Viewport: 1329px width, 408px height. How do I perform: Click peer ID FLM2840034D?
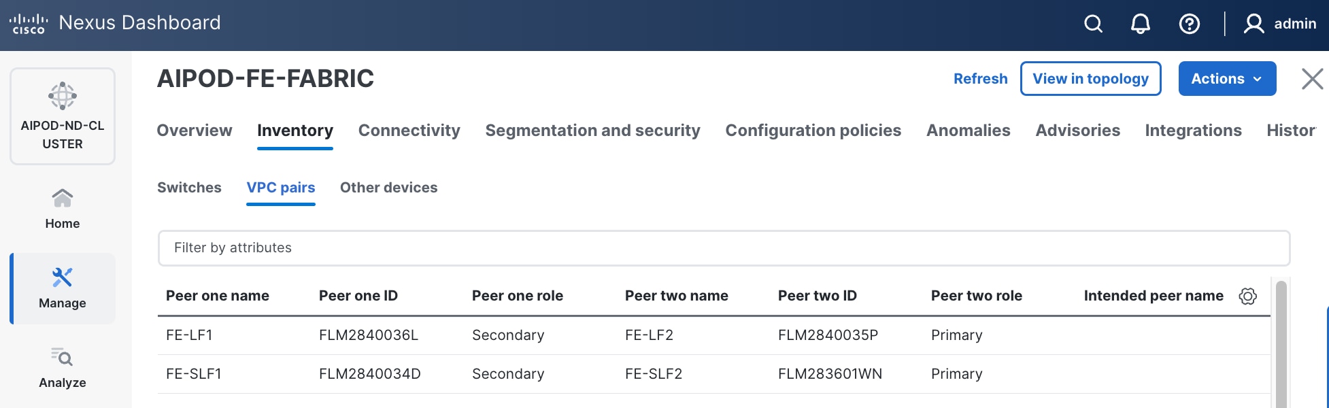coord(370,374)
